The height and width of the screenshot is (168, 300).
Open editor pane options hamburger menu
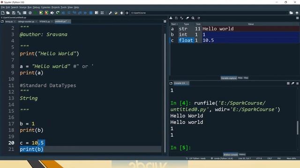165,21
